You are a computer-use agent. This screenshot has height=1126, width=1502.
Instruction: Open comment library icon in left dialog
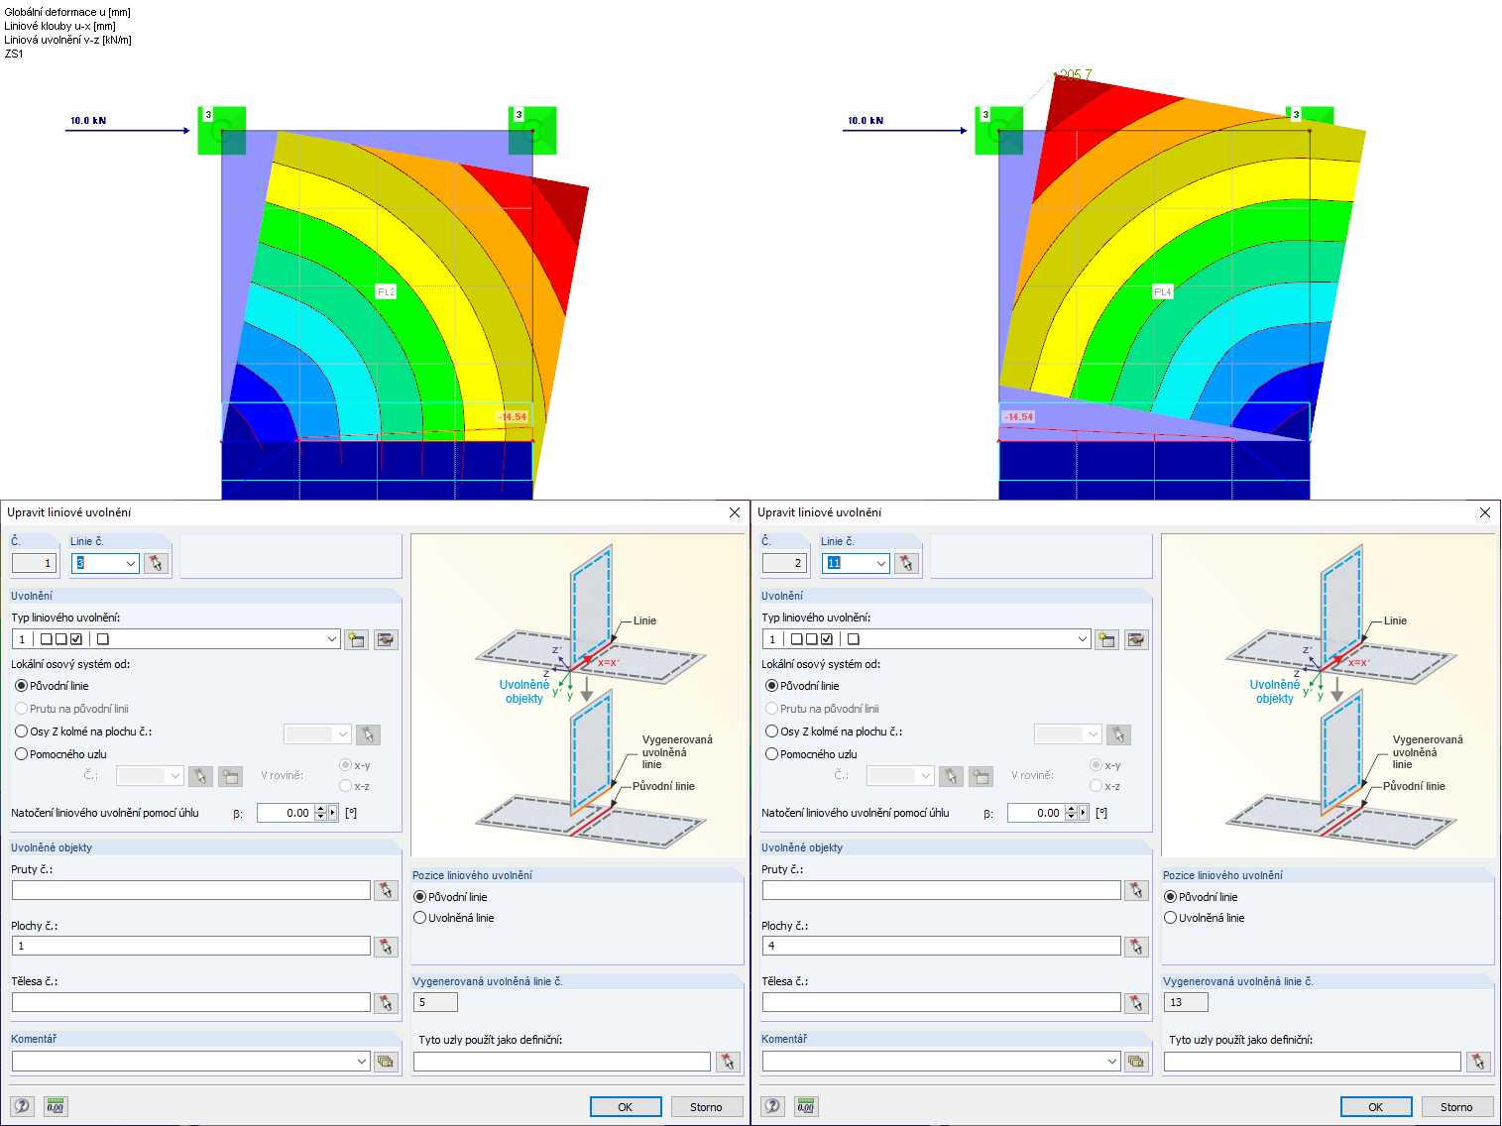pos(386,1061)
